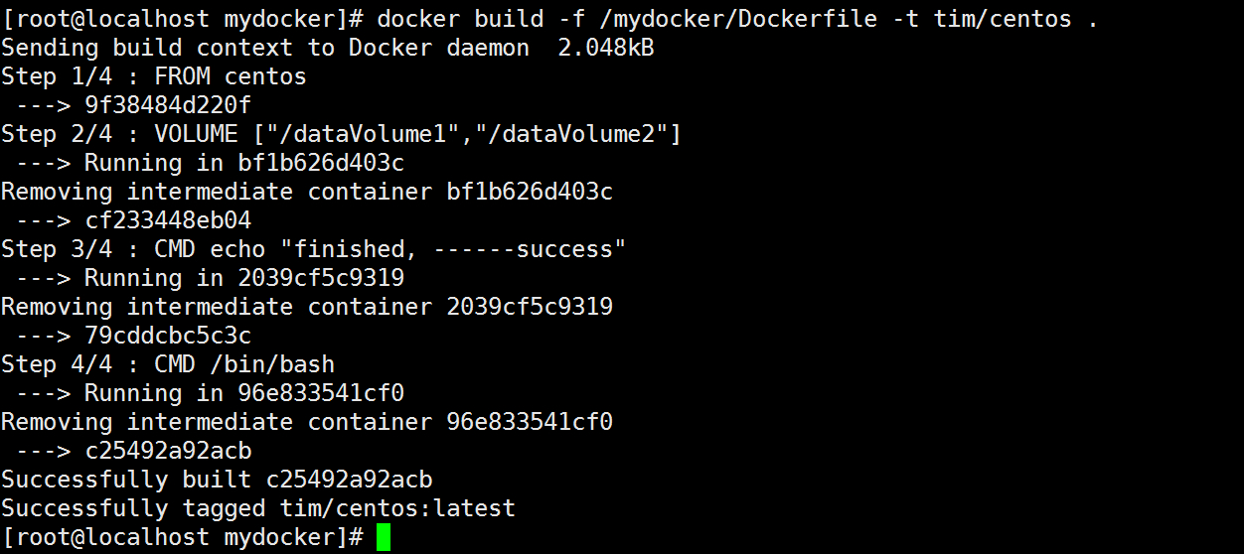Image resolution: width=1244 pixels, height=554 pixels.
Task: Click the 'Successfully built c25492a92acb' line
Action: [x=217, y=480]
